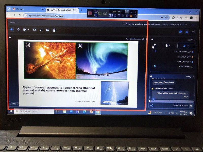The image size is (203, 152).
Task: Select the whiteboard brush tool icon
Action: tap(41, 30)
